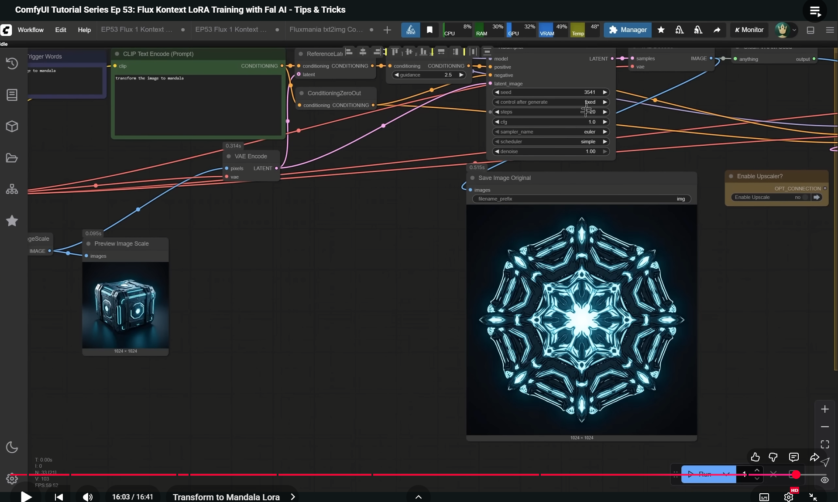Screen dimensions: 838x502
Task: Toggle Enable Upscale switch
Action: point(806,197)
